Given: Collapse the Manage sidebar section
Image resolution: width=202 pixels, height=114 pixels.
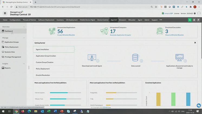Looking at the screenshot, I should pos(24,38).
